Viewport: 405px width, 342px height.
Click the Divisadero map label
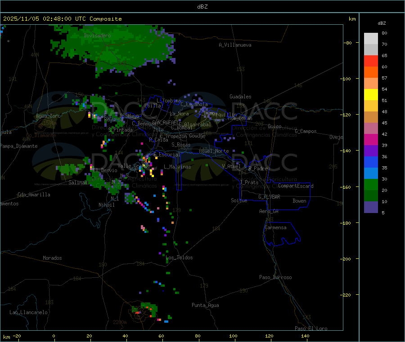point(97,36)
